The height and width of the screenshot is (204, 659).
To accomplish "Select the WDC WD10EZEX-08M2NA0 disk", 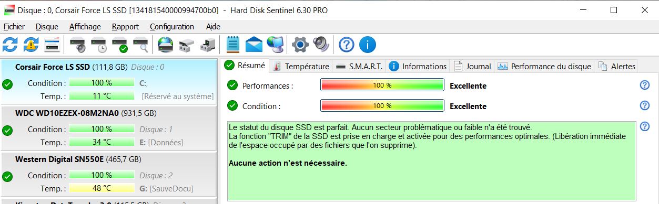I will (108, 128).
